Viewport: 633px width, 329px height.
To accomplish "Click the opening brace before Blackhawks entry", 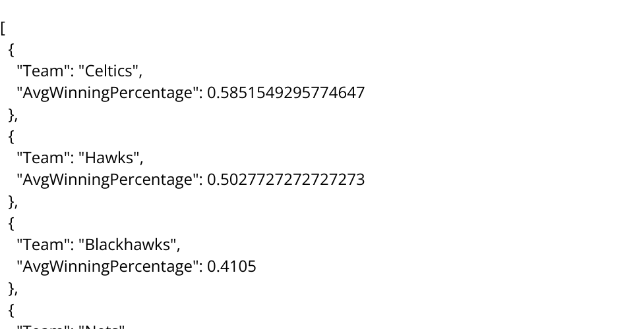I will point(11,224).
